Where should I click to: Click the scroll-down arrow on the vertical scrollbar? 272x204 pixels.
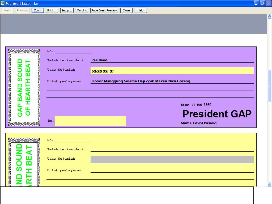[x=269, y=184]
